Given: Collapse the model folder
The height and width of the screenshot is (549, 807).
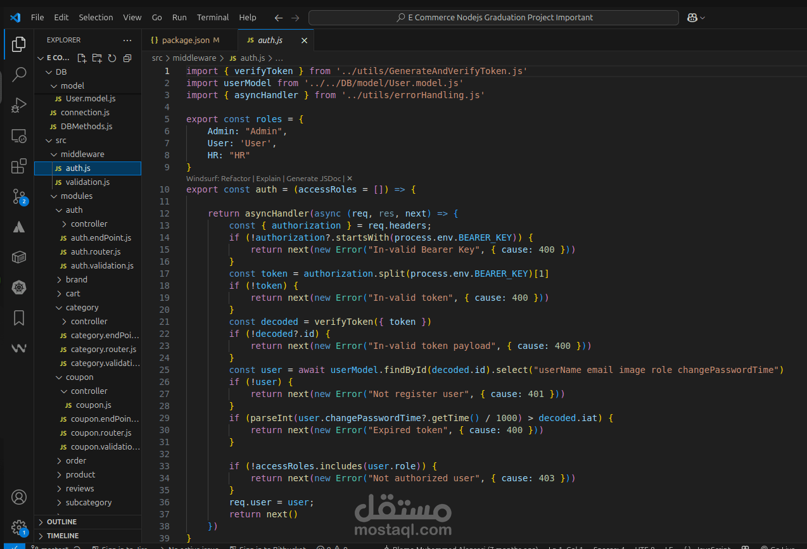Looking at the screenshot, I should point(87,85).
